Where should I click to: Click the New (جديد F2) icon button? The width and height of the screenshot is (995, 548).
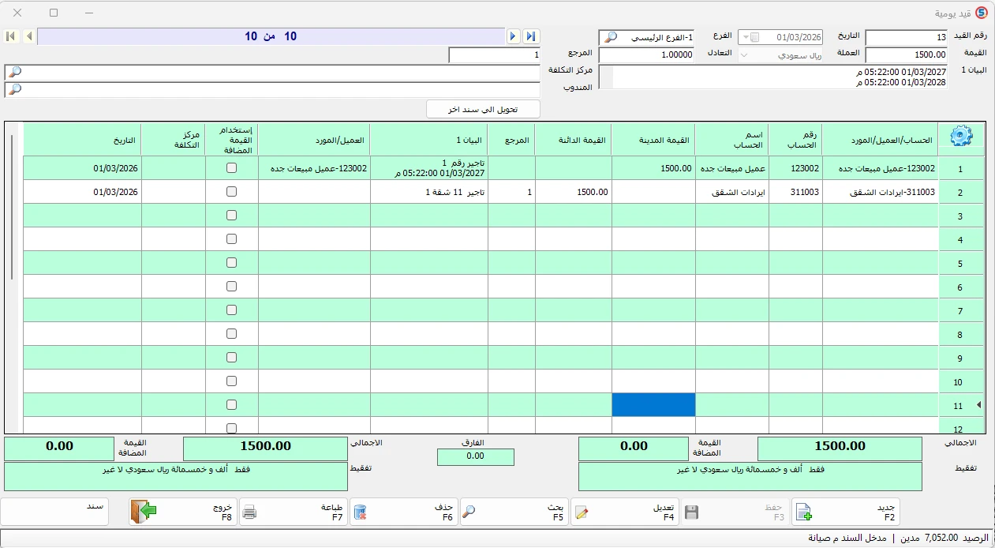pyautogui.click(x=847, y=512)
